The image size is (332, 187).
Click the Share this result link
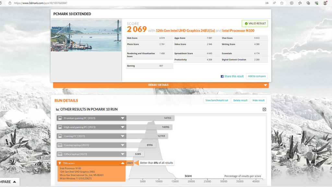point(234,76)
